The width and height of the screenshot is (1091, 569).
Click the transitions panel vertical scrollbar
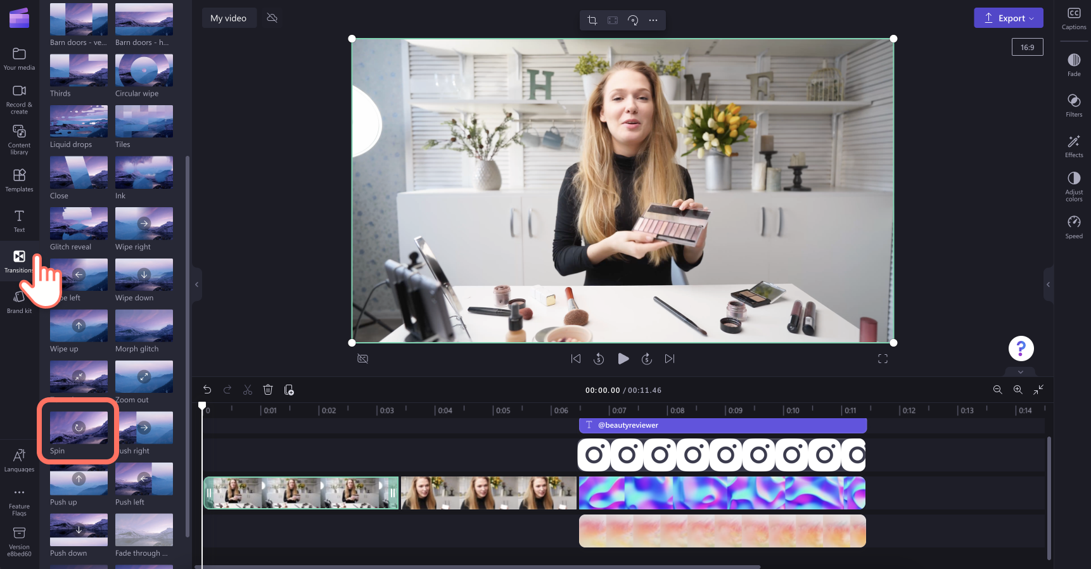[x=188, y=346]
